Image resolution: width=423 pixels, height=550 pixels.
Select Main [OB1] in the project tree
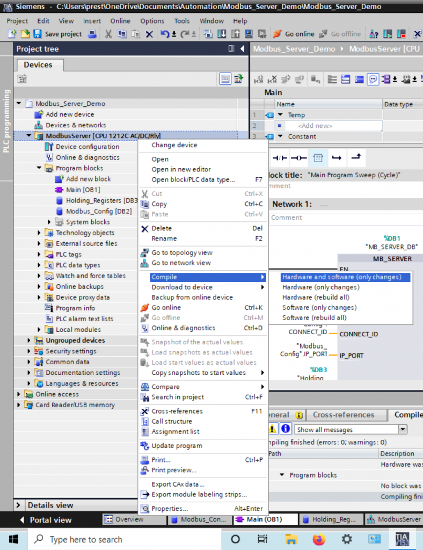click(x=83, y=190)
